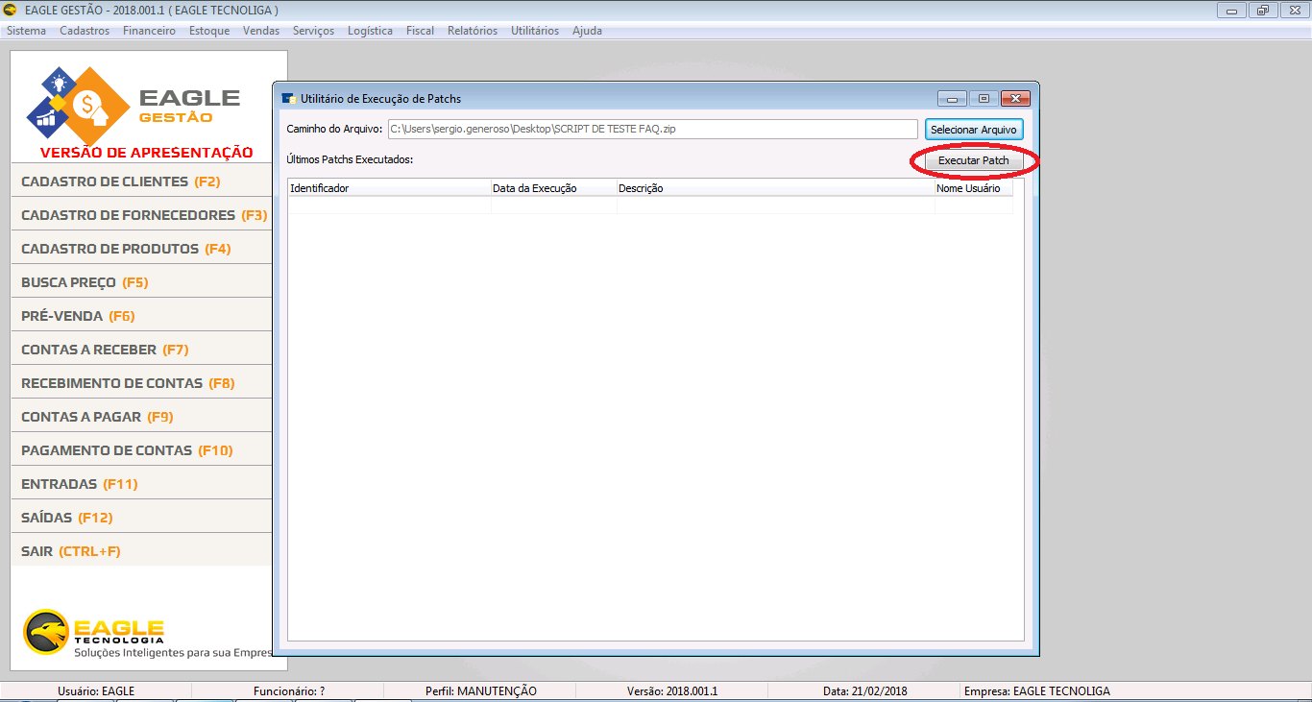1312x702 pixels.
Task: Click the patch utility window title icon
Action: point(288,99)
